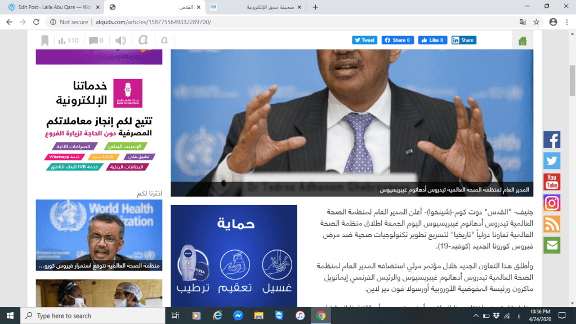Open the YouTube channel icon
This screenshot has height=324, width=576.
[x=552, y=182]
